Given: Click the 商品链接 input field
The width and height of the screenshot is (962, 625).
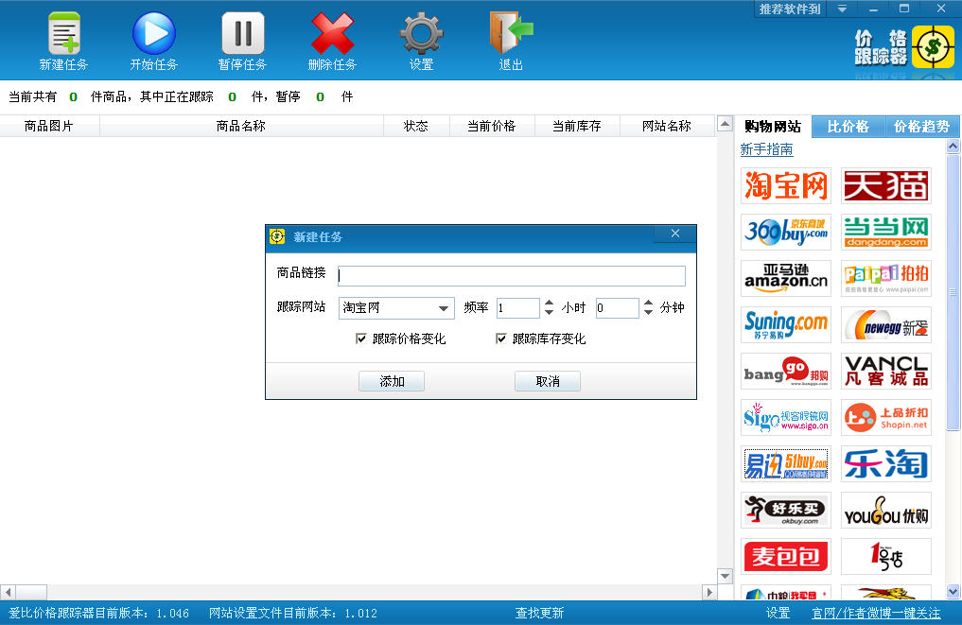Looking at the screenshot, I should pyautogui.click(x=512, y=276).
